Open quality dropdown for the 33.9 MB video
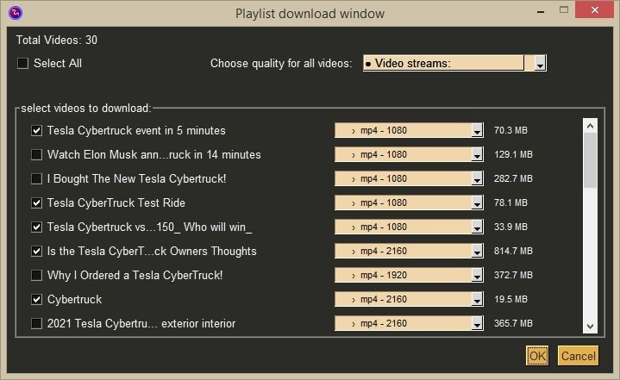 click(x=477, y=227)
